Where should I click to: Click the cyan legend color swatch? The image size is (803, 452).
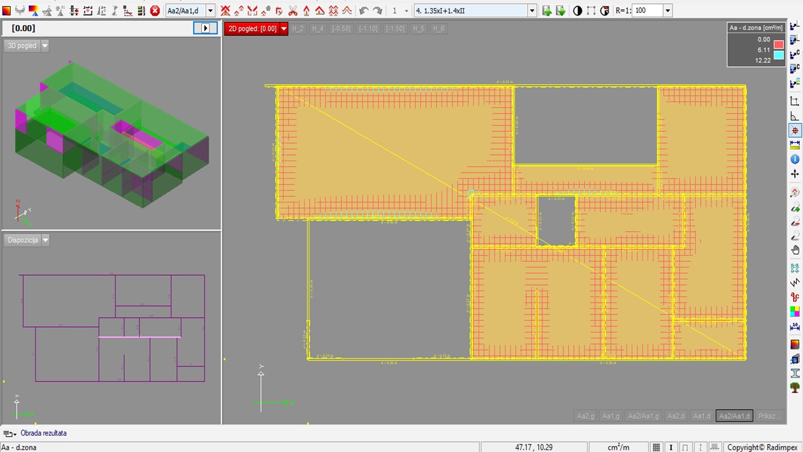coord(779,55)
